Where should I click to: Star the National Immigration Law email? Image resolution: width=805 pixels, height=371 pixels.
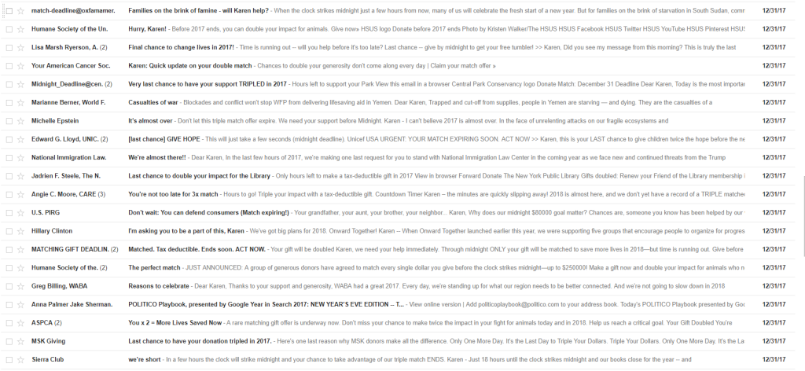(x=20, y=157)
